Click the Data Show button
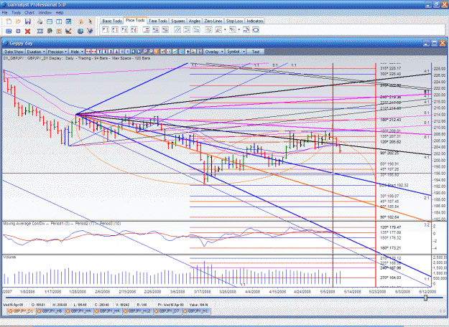The image size is (449, 327). pyautogui.click(x=14, y=52)
